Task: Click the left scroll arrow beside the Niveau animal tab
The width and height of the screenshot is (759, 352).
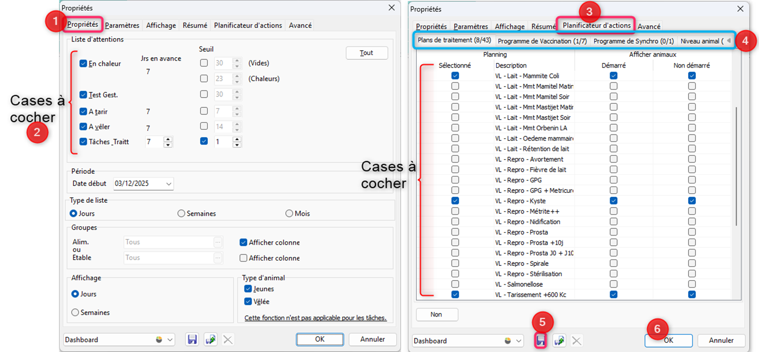Action: (728, 41)
